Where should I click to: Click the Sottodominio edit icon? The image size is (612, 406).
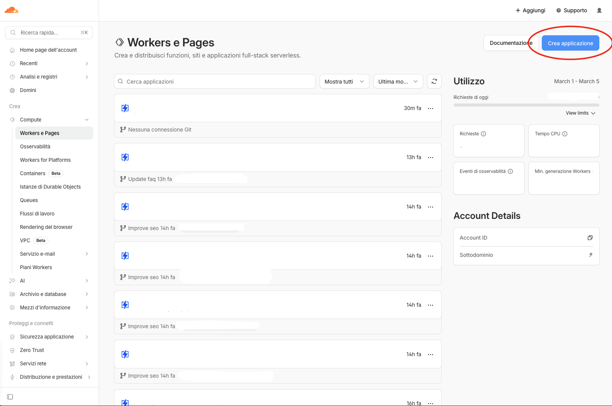click(x=591, y=255)
